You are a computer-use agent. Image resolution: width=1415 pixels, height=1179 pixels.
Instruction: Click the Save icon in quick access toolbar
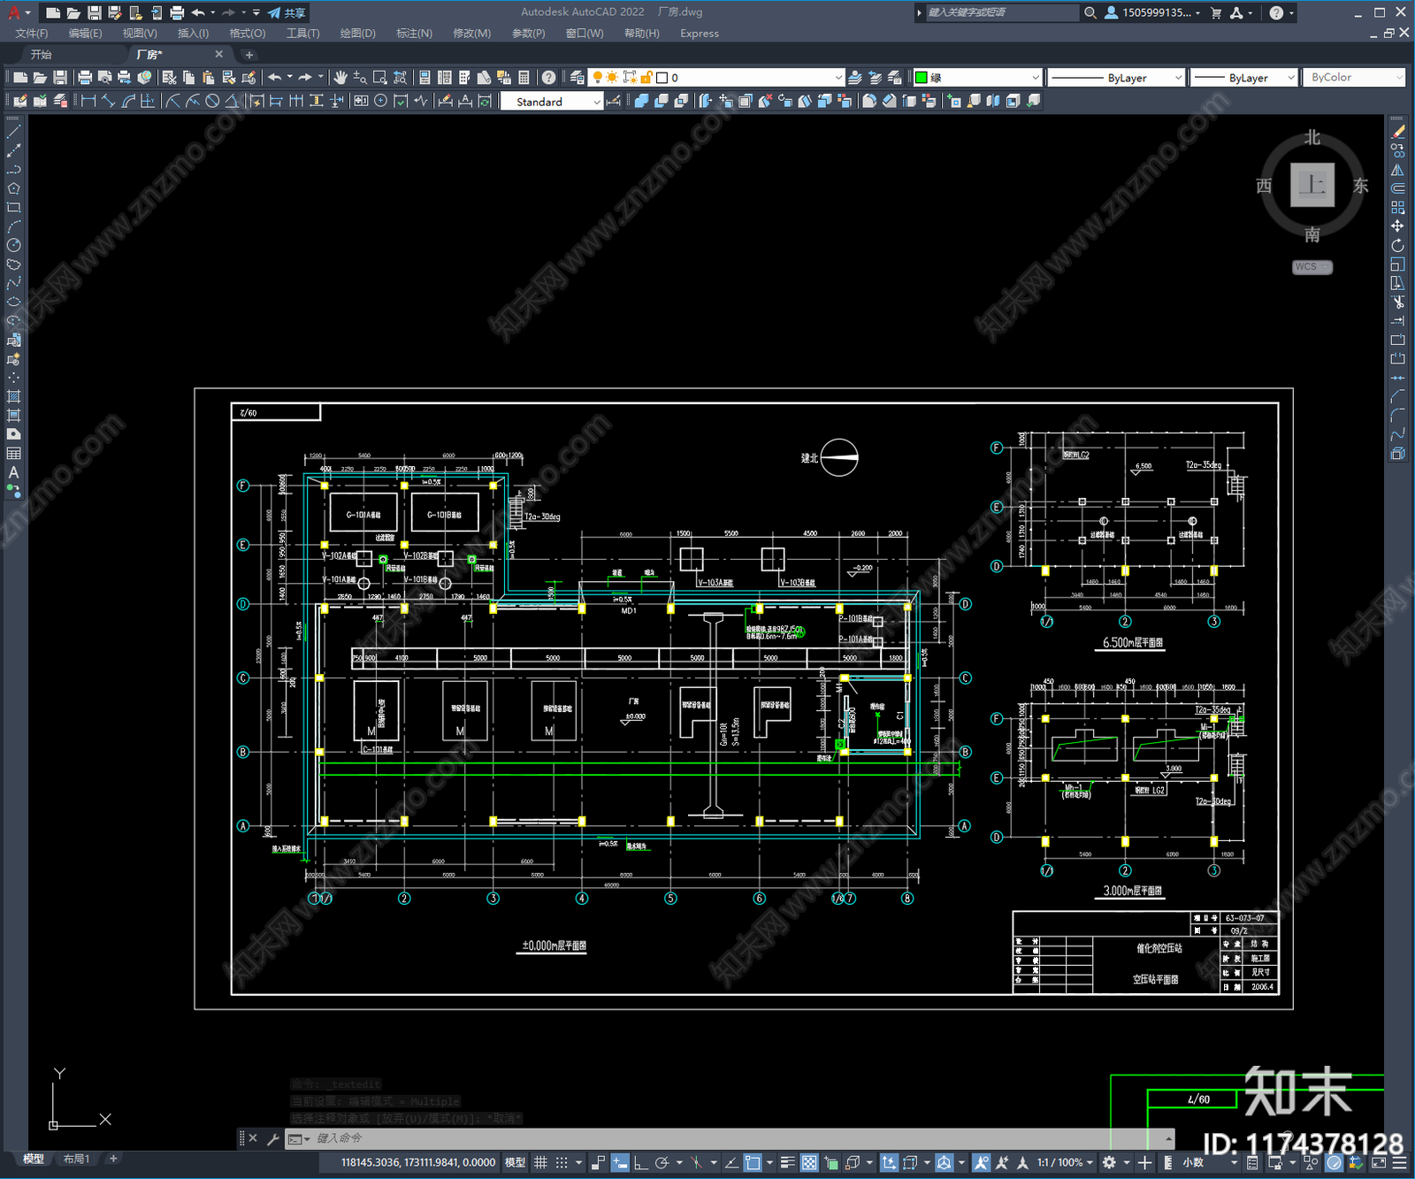click(94, 12)
